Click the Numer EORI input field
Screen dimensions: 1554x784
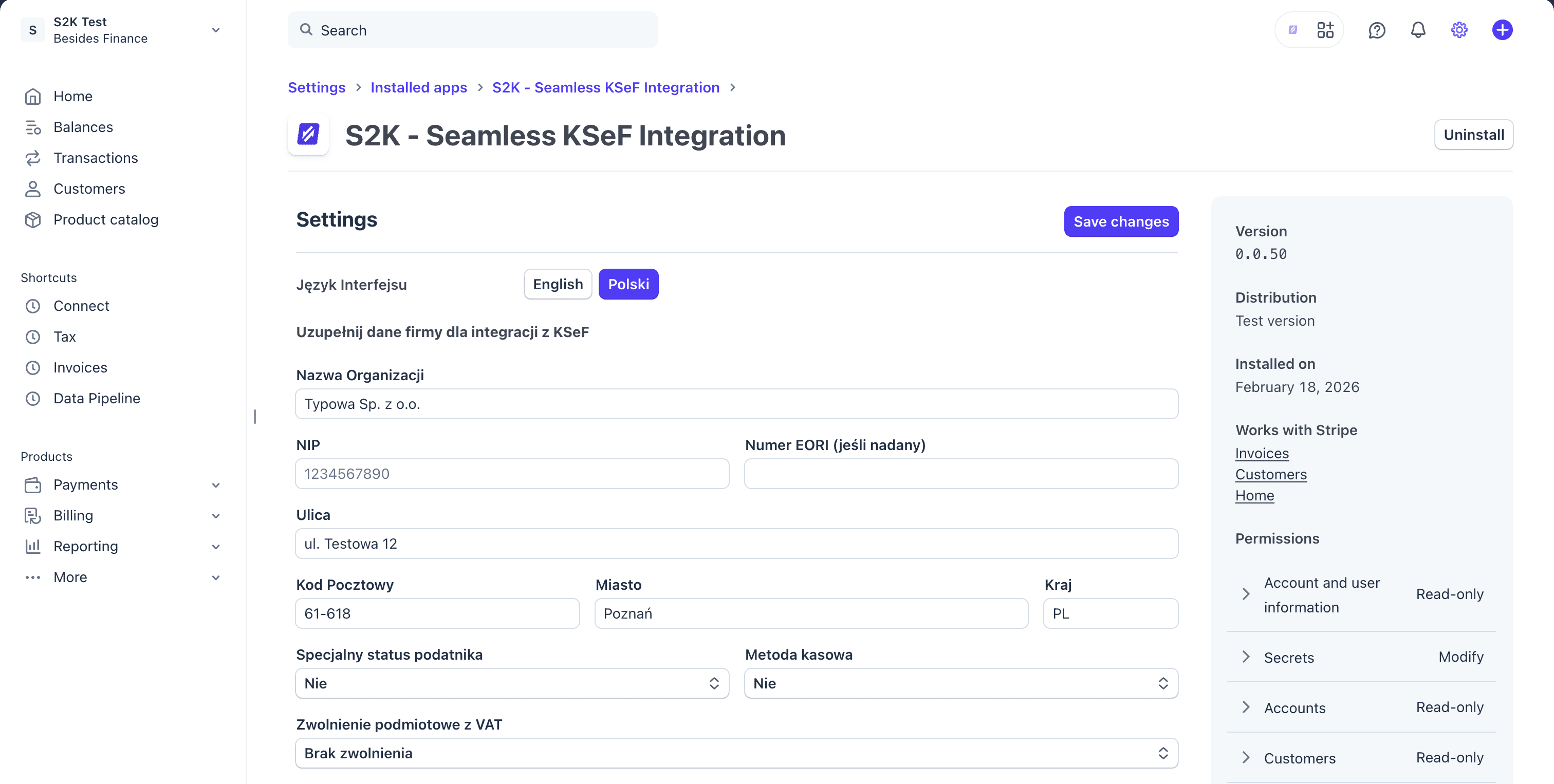(x=960, y=473)
